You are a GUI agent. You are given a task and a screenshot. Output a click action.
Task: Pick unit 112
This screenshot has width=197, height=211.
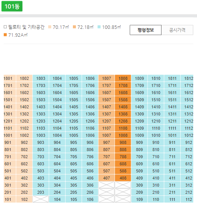187,199
